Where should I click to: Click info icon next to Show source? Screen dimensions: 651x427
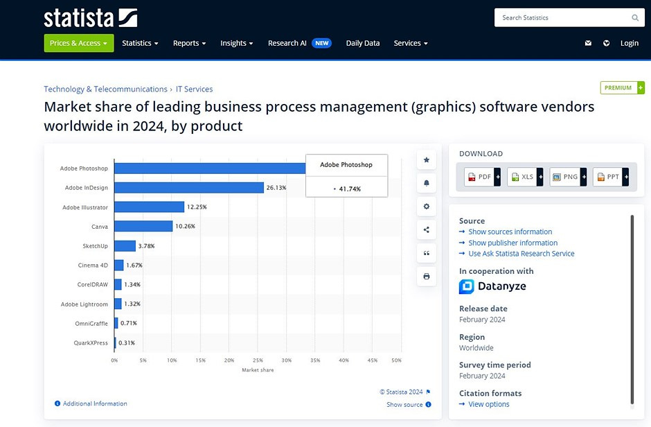point(429,405)
